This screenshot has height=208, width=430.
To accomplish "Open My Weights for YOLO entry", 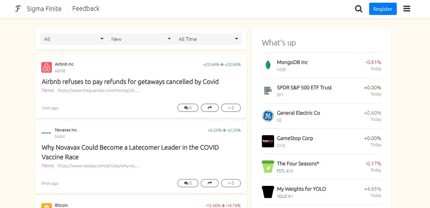I will pos(301,189).
